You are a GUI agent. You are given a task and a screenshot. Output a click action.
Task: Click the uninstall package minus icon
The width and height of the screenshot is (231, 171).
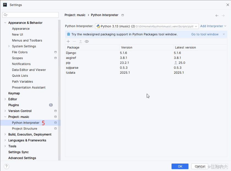pos(74,42)
